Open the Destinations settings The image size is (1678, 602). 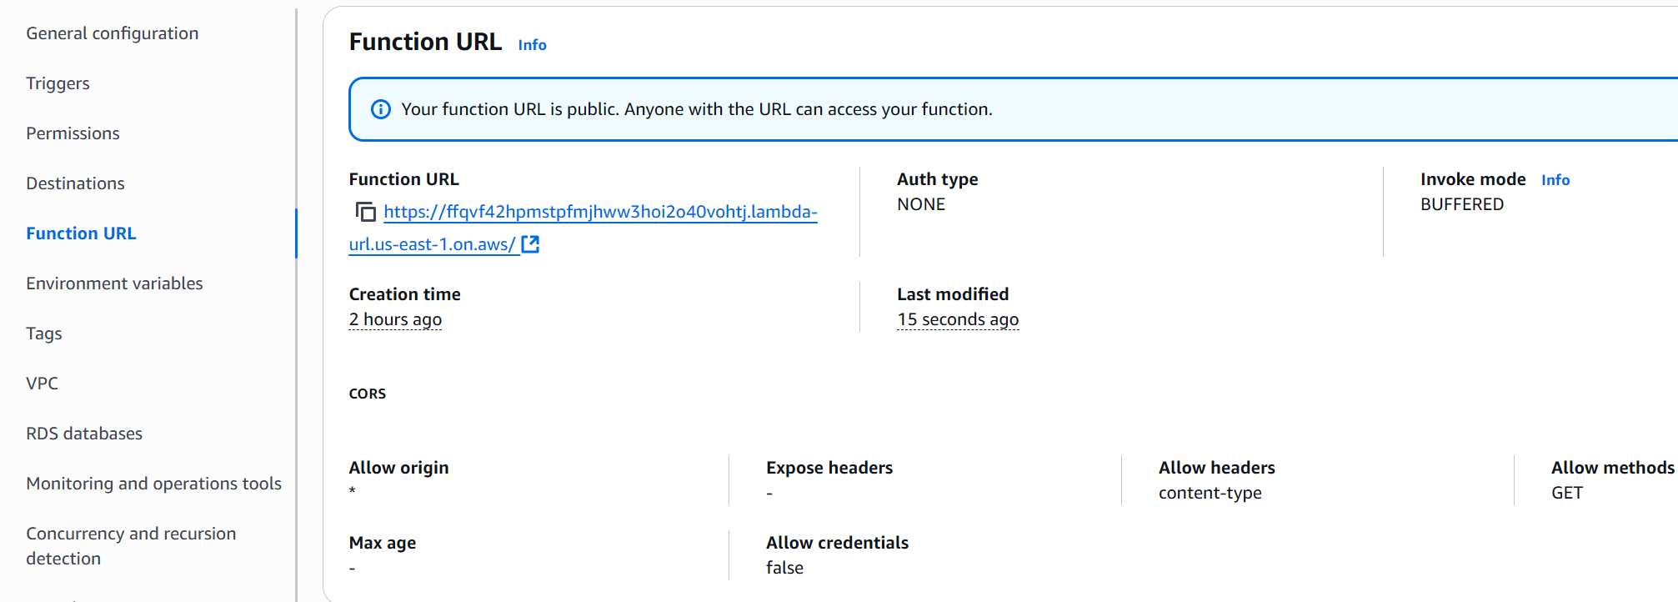75,183
